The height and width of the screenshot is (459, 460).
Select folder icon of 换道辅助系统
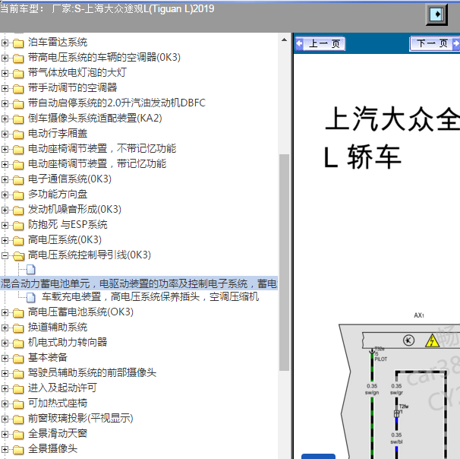18,328
